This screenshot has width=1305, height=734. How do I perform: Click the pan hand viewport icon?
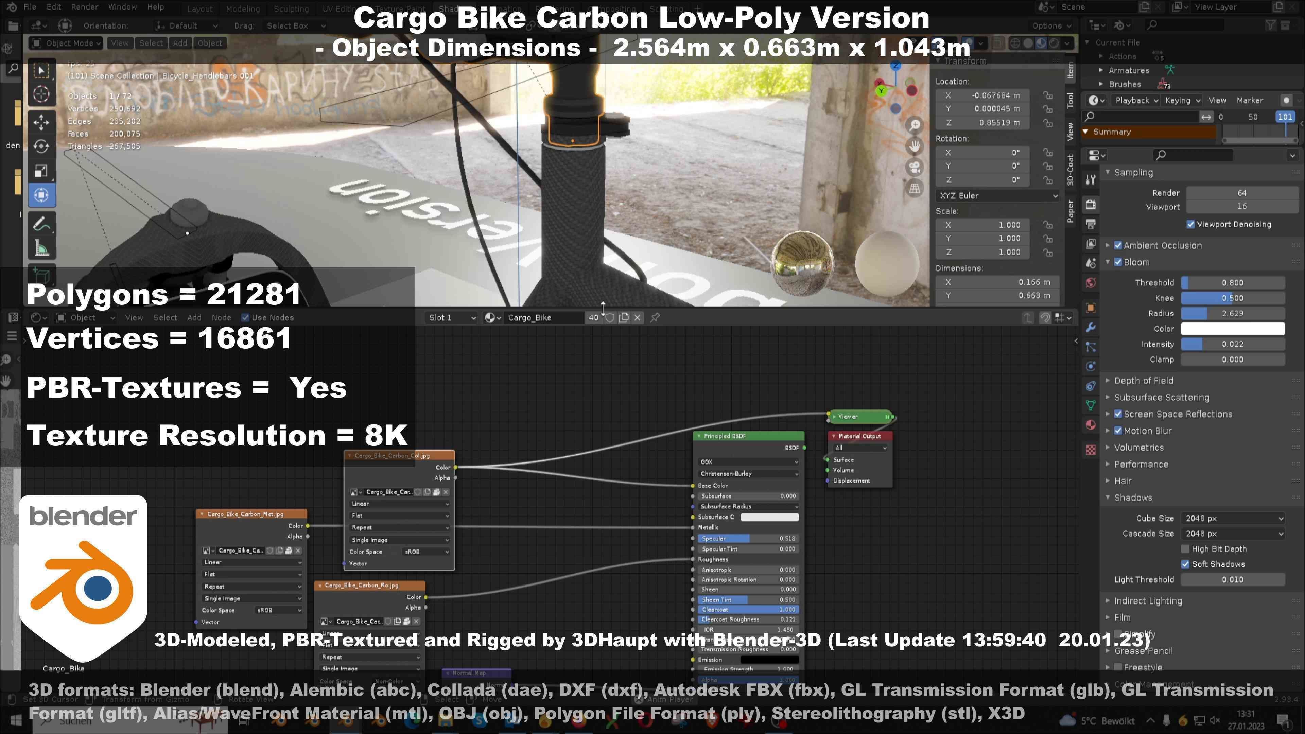tap(915, 146)
